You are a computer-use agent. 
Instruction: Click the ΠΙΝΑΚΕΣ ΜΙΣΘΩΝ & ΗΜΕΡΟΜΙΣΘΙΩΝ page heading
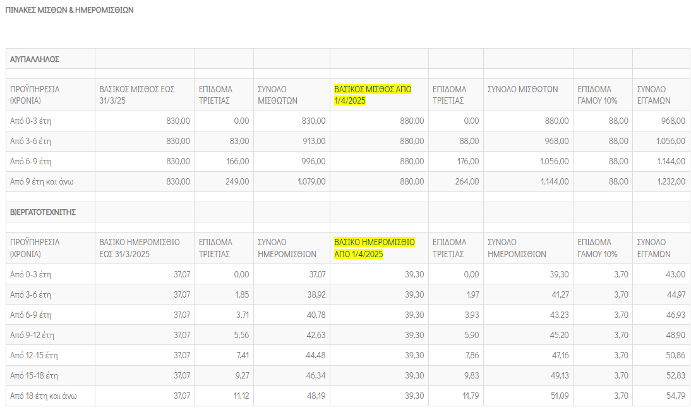(69, 11)
